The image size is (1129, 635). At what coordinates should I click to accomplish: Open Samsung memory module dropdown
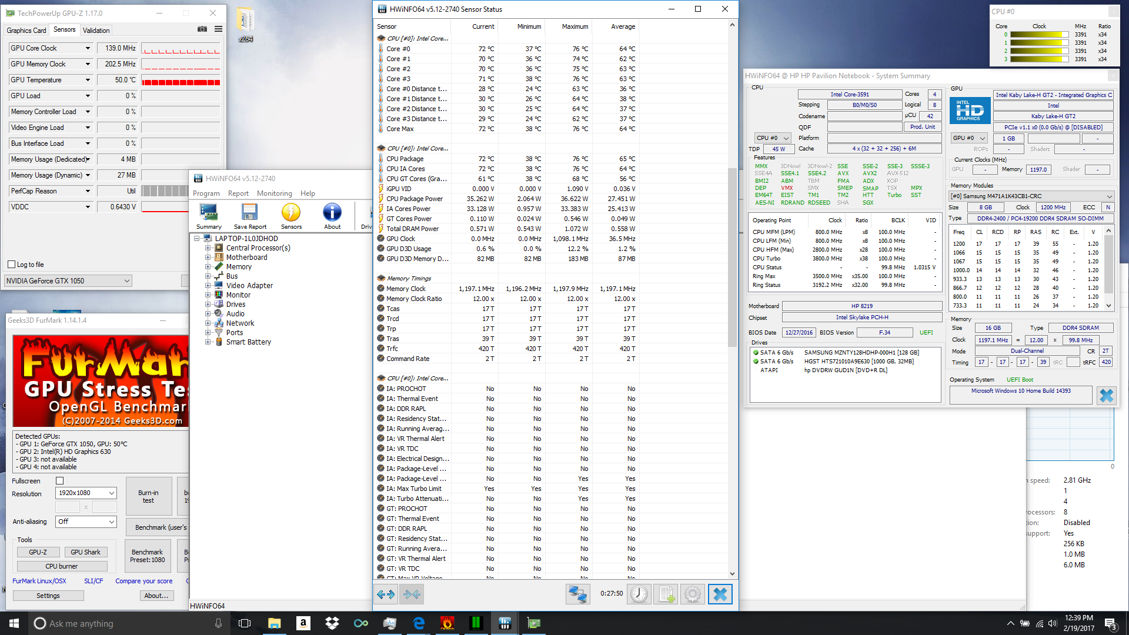point(1031,196)
